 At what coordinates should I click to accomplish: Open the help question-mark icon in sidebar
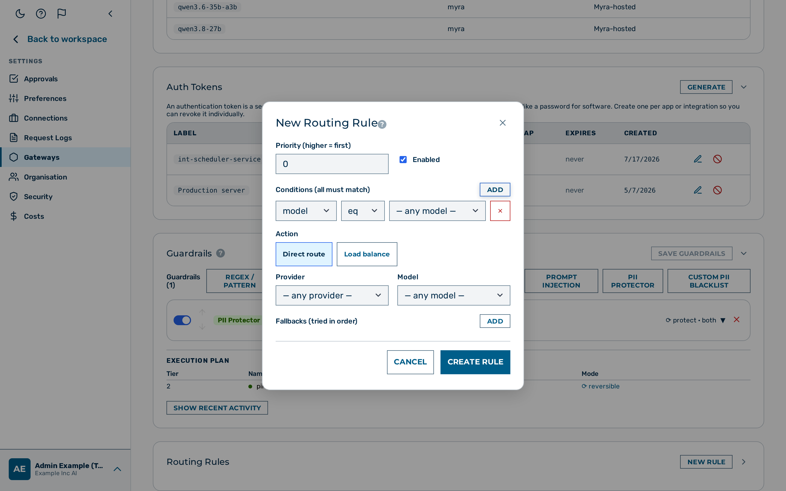click(x=41, y=13)
